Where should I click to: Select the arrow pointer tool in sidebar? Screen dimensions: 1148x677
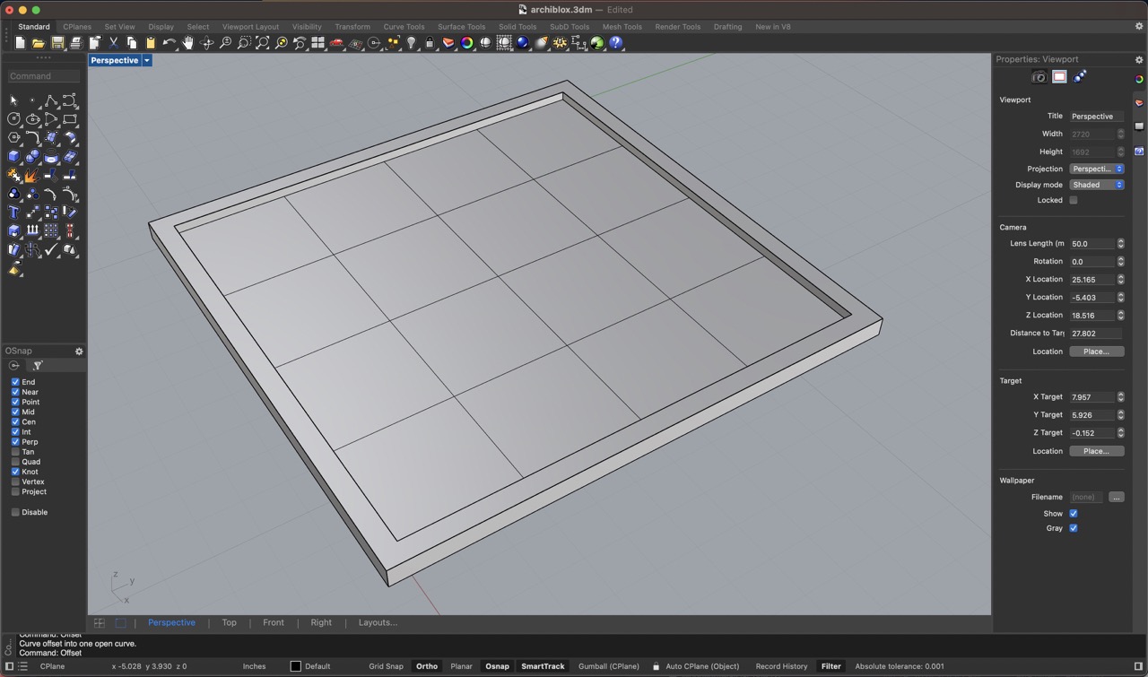(13, 100)
